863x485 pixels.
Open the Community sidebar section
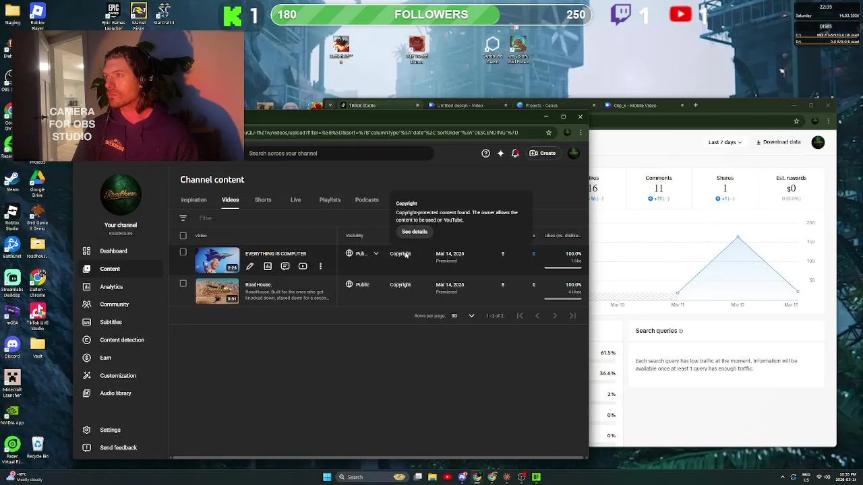coord(114,304)
